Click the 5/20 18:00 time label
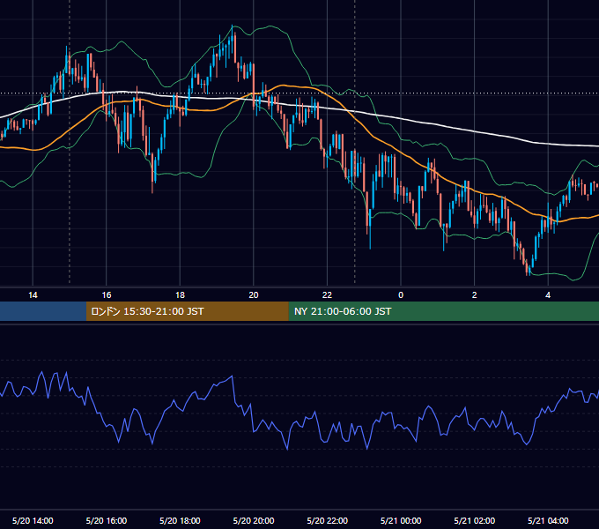This screenshot has width=599, height=529. (x=180, y=520)
